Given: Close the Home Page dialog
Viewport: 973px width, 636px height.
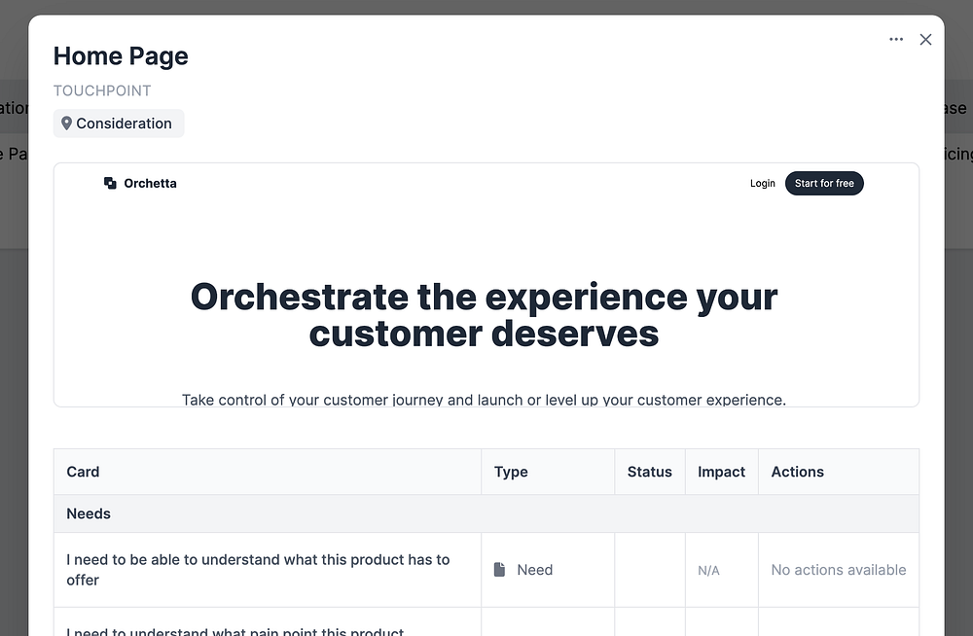Looking at the screenshot, I should pos(925,39).
